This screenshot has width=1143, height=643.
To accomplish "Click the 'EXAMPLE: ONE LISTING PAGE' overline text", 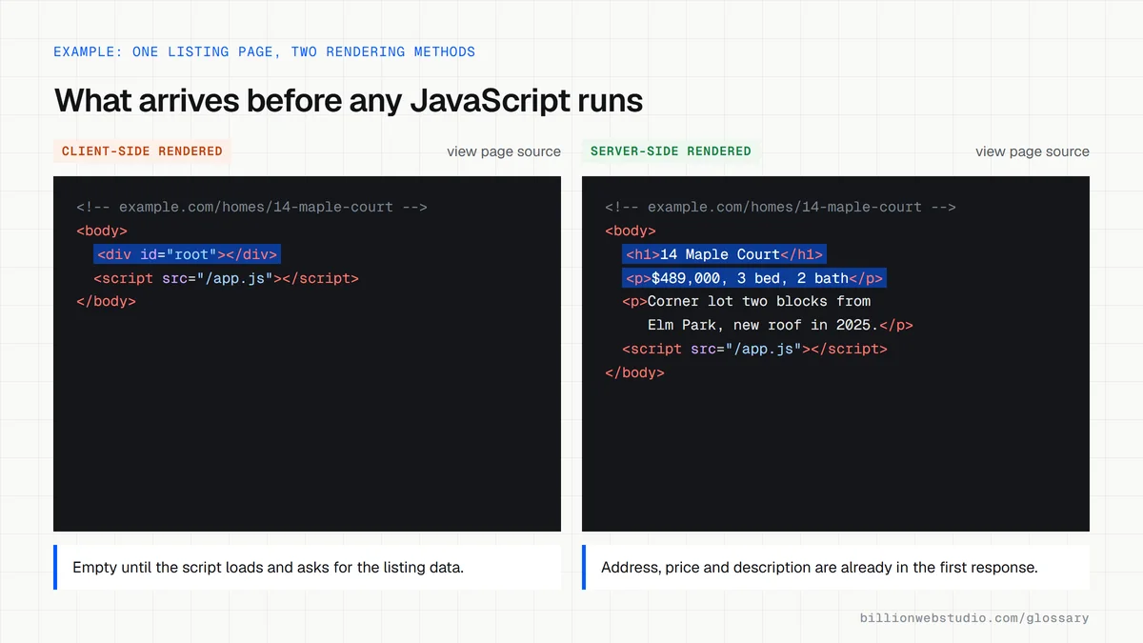I will tap(264, 51).
